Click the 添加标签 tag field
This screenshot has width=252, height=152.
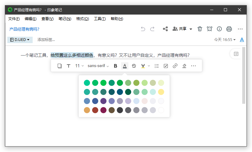point(46,40)
